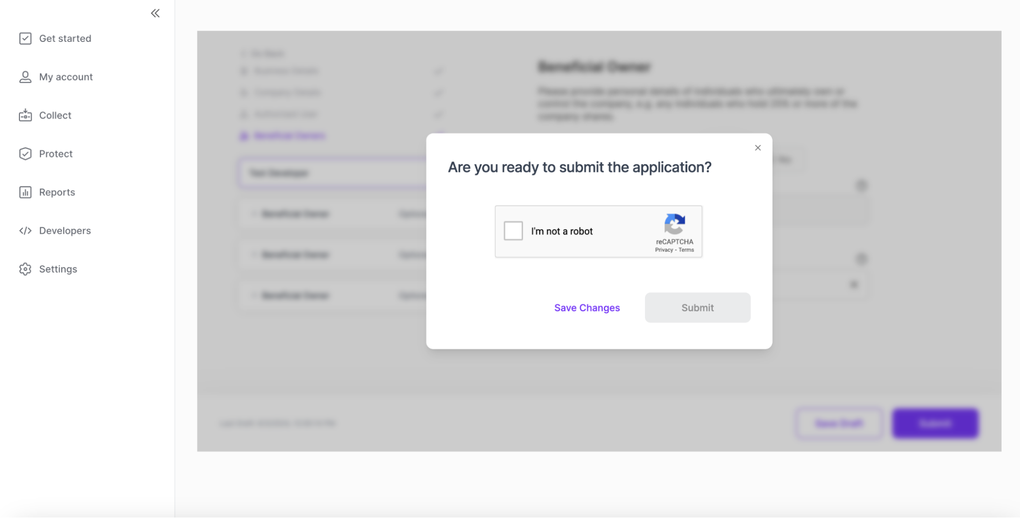1020x518 pixels.
Task: Click the Reports chart icon
Action: pos(25,192)
